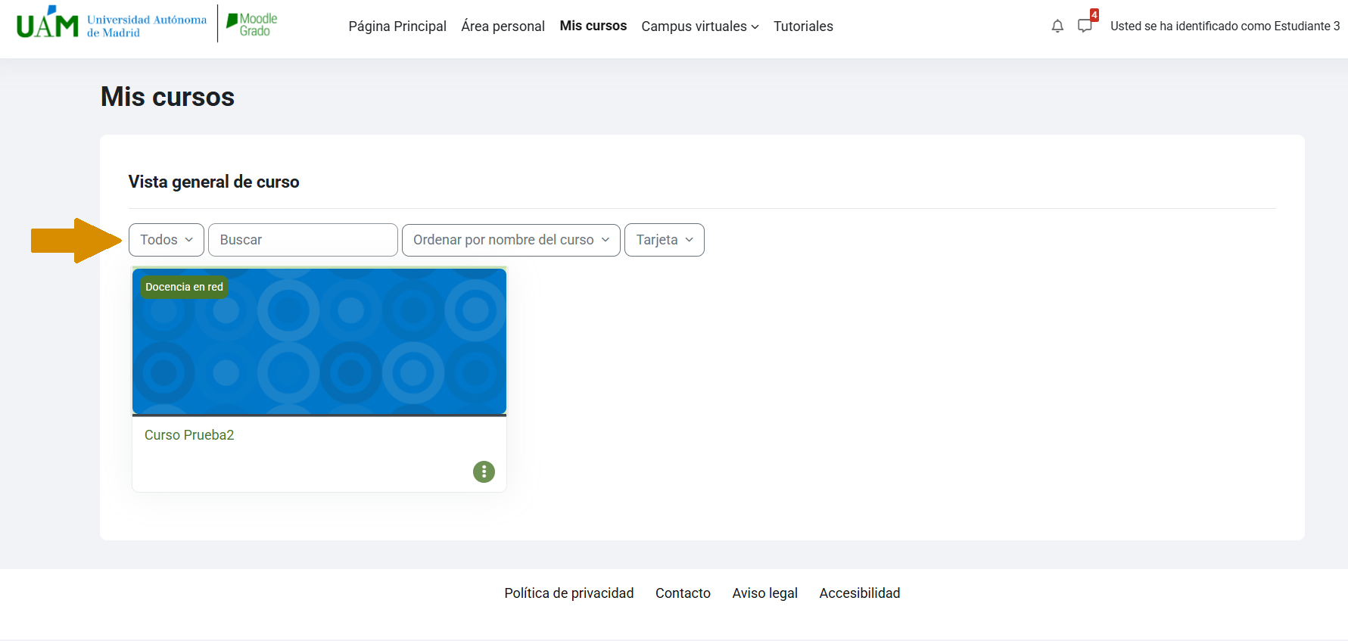This screenshot has height=641, width=1348.
Task: Open the three-dot menu on Curso Prueba2 card
Action: pyautogui.click(x=484, y=471)
